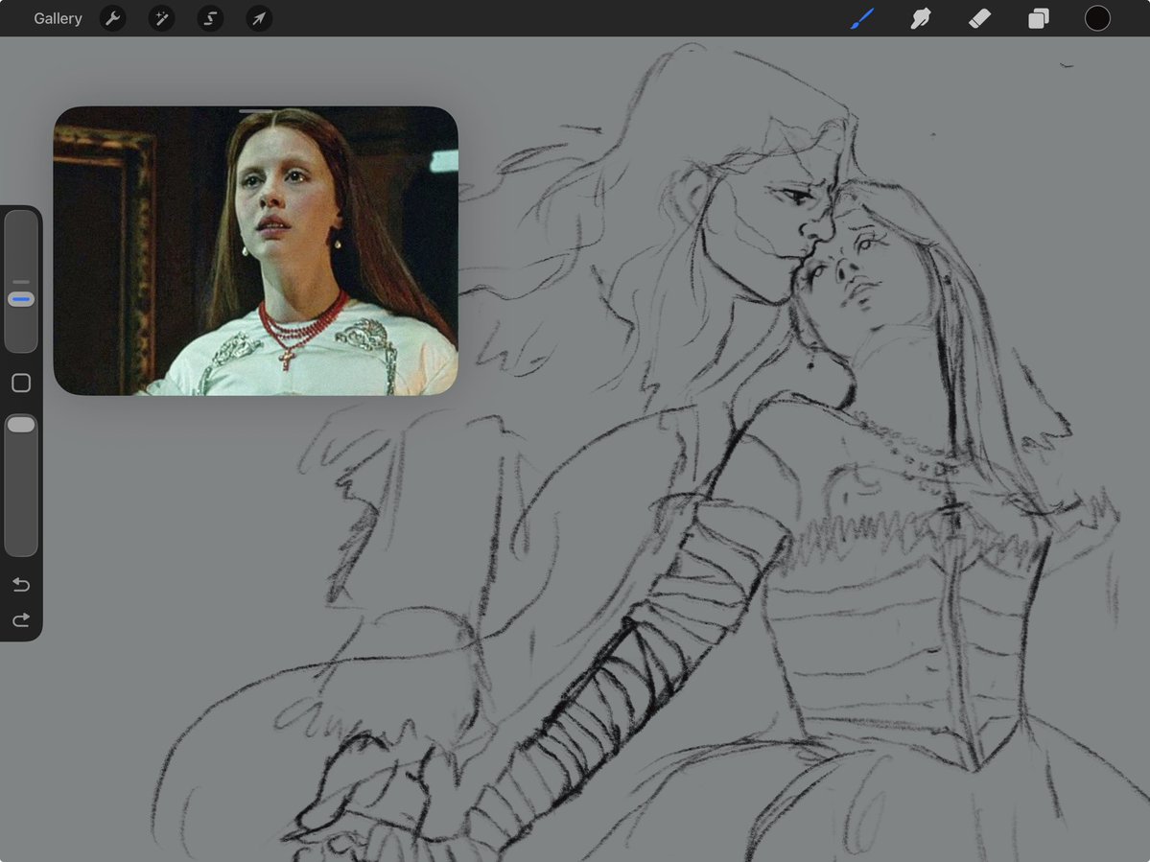This screenshot has height=862, width=1150.
Task: Open the eraser's brush library
Action: point(979,18)
